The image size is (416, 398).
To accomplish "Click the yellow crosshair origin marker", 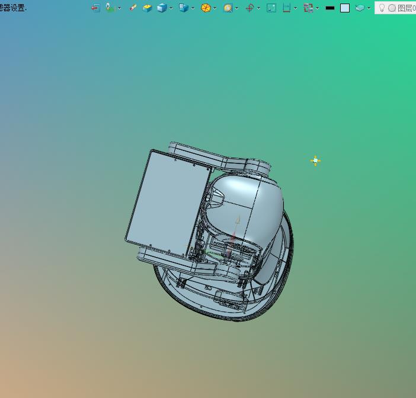I will coord(315,161).
